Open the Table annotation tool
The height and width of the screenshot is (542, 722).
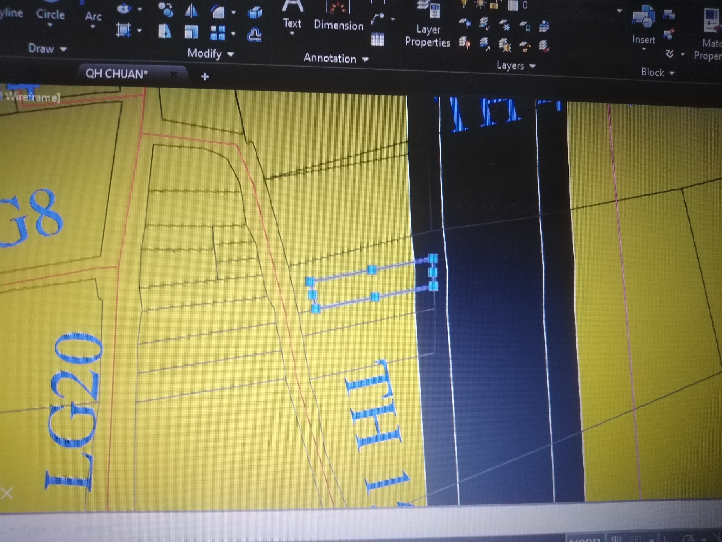377,40
